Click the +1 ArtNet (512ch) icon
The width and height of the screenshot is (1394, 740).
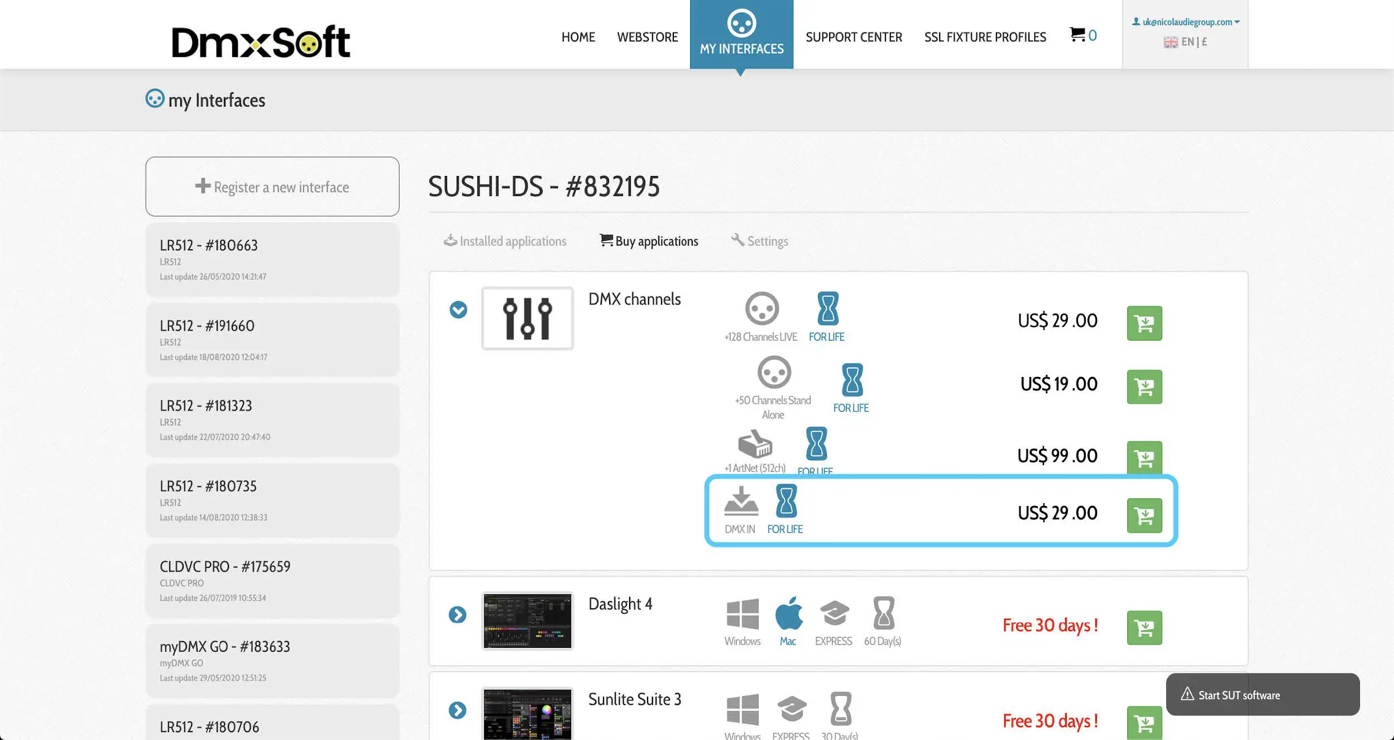755,445
